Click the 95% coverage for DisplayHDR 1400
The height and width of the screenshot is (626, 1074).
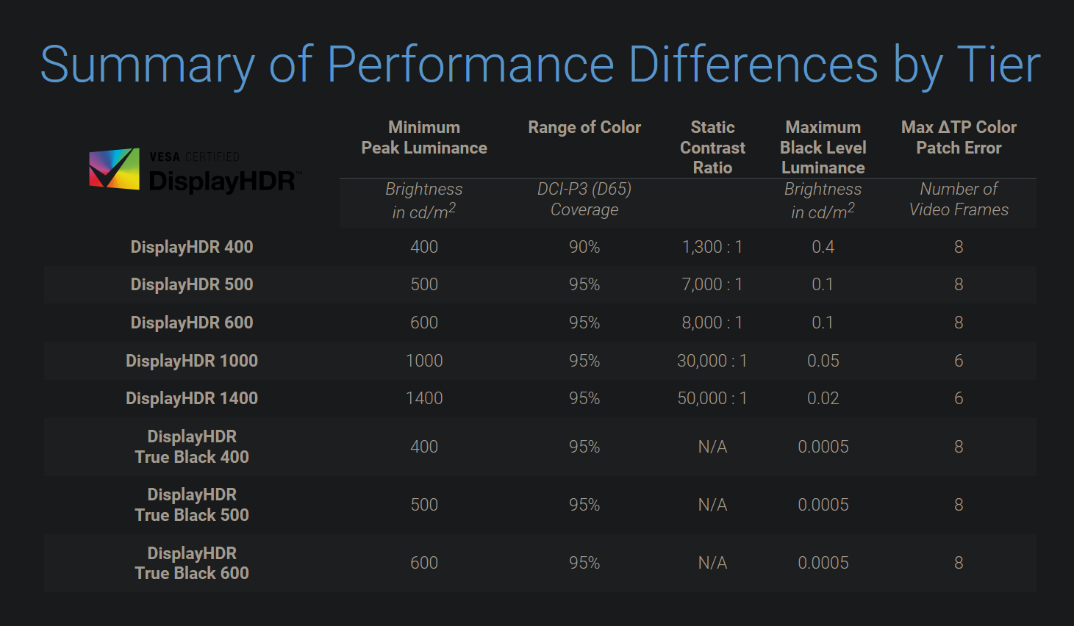pyautogui.click(x=584, y=398)
